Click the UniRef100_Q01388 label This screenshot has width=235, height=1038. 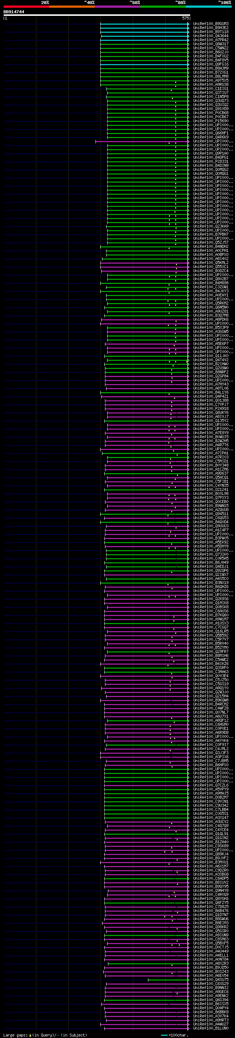[210, 401]
